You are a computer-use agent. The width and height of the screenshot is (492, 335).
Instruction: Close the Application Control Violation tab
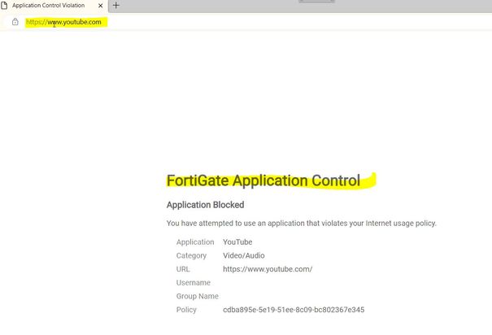pos(100,6)
